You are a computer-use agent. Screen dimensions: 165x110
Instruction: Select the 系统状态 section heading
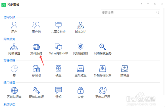point(9,104)
